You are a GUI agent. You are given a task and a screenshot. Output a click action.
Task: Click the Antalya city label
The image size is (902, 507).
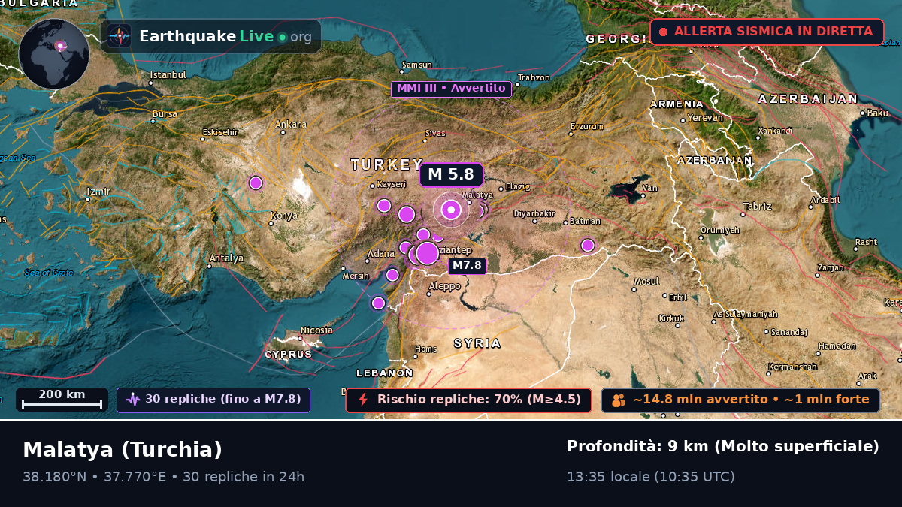[227, 258]
